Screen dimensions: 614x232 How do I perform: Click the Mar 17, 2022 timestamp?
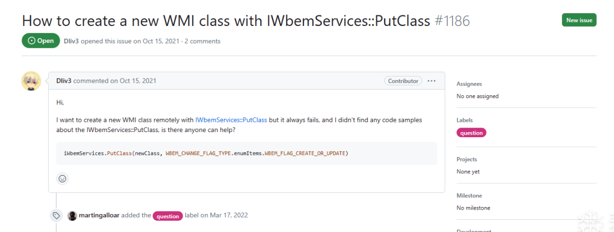228,215
